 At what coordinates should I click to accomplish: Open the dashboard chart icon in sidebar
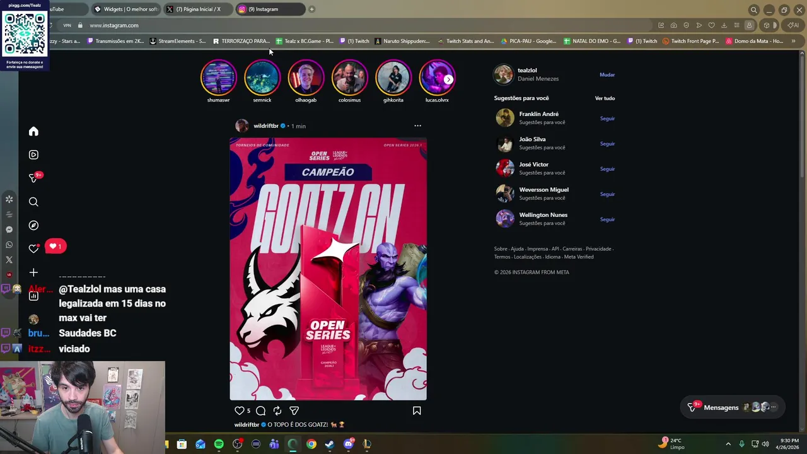[x=33, y=296]
